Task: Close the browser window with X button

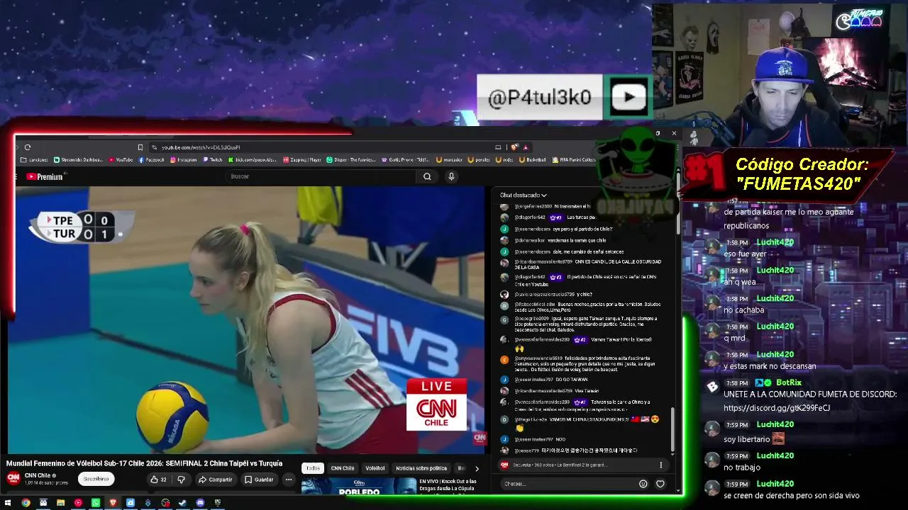Action: pos(674,133)
